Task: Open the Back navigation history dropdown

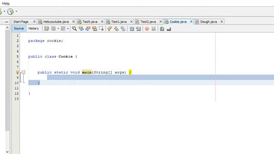Action: point(58,29)
